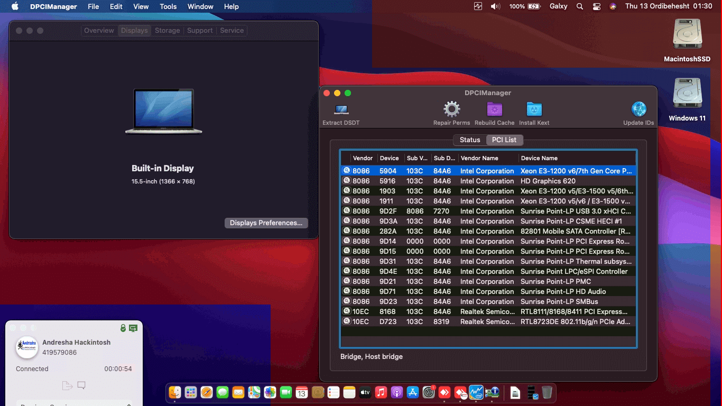
Task: Switch to Overview tab in About window
Action: 99,31
